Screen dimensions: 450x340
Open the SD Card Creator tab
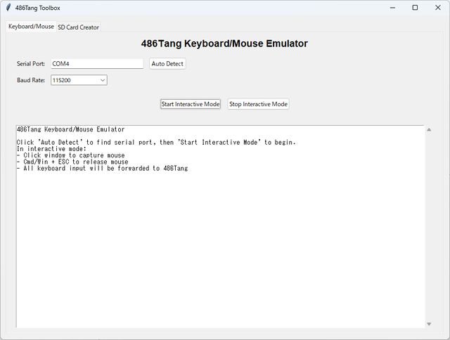pyautogui.click(x=78, y=27)
